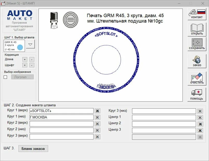Image resolution: width=209 pixels, height=161 pixels.
Task: Click the GRM stamp device picture
Action: (x=54, y=20)
